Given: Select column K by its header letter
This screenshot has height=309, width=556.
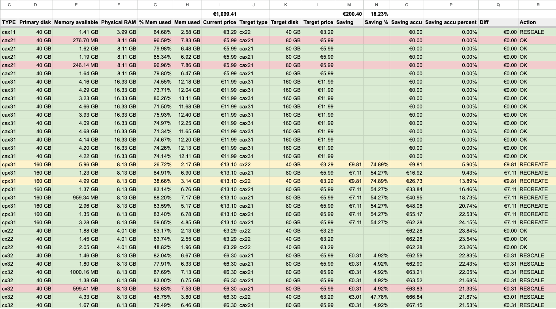Looking at the screenshot, I should click(x=286, y=5).
